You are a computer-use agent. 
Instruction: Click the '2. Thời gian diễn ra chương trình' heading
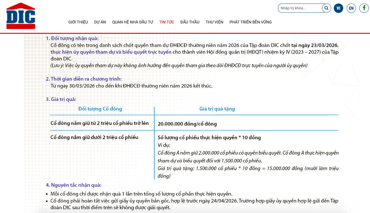[x=84, y=79]
